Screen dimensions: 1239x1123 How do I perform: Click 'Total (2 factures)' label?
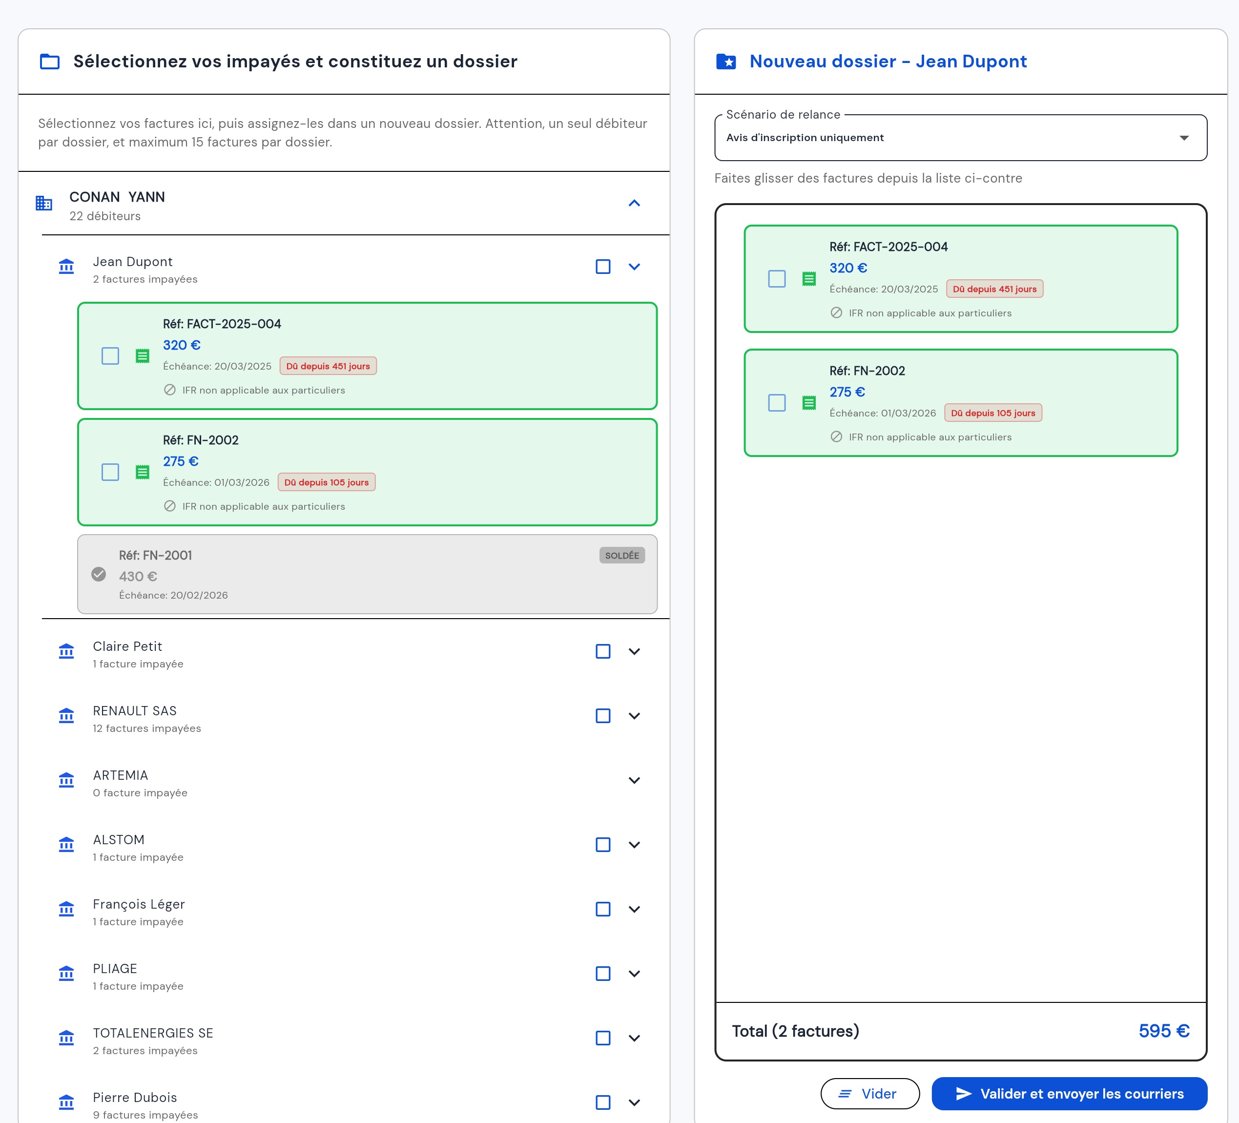pos(795,1031)
